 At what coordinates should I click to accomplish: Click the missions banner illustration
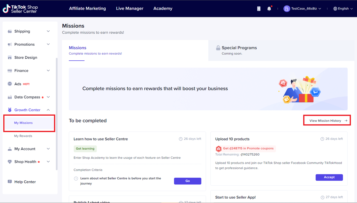coord(300,89)
